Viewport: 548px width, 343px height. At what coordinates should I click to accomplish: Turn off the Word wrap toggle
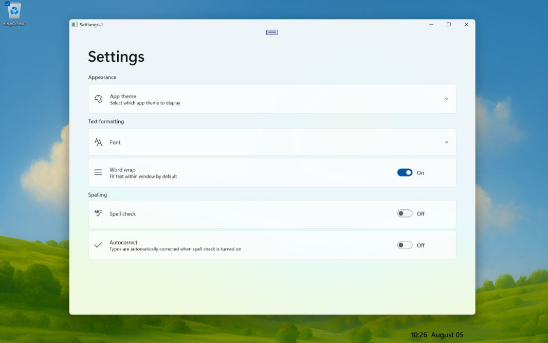click(405, 173)
